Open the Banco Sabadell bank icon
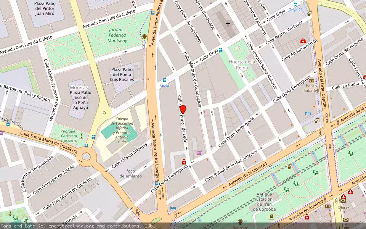 [x=311, y=81]
